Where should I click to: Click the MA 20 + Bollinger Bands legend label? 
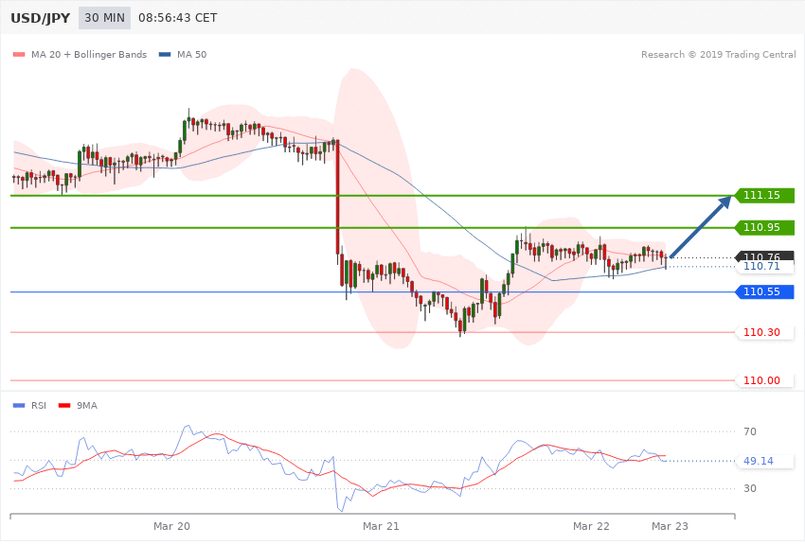[x=89, y=54]
